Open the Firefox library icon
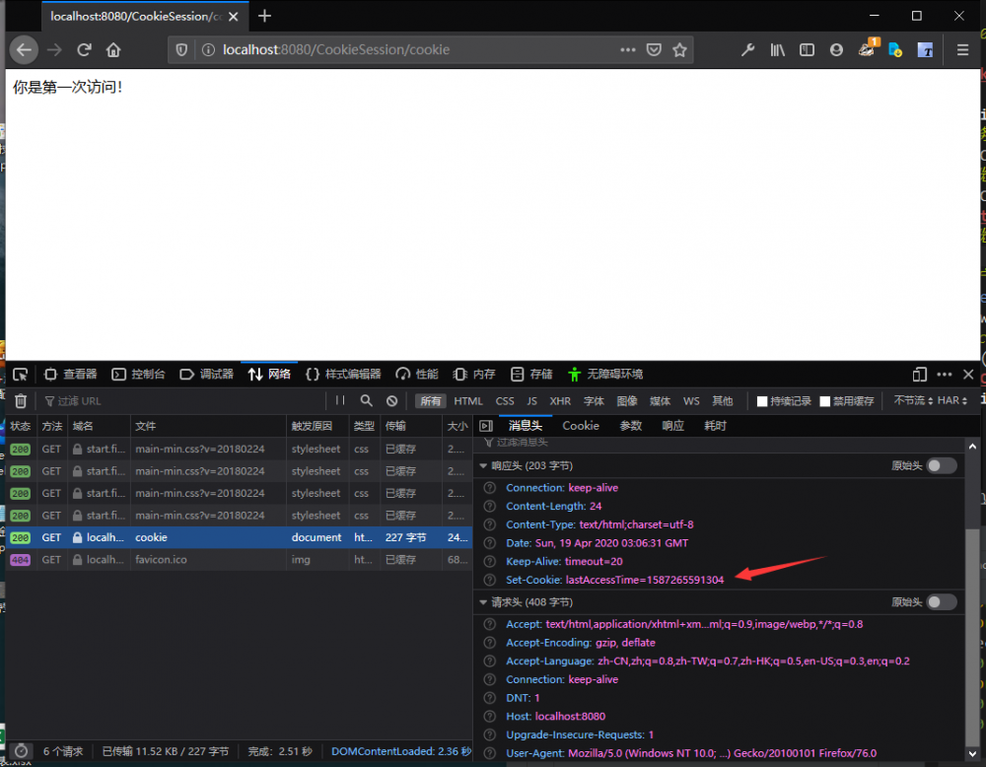Screen dimensions: 986x767 (778, 49)
